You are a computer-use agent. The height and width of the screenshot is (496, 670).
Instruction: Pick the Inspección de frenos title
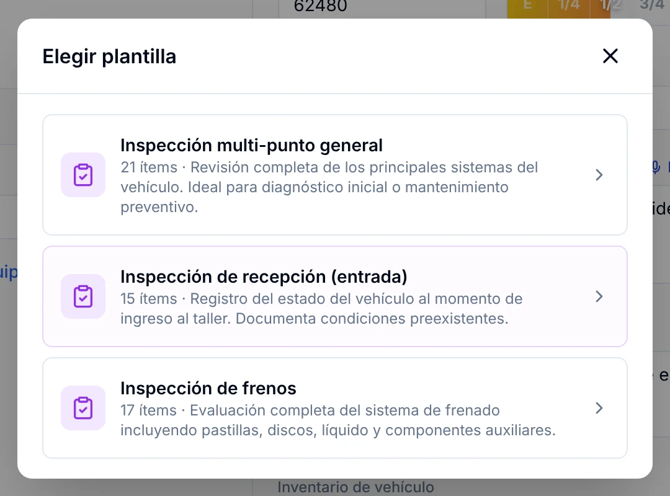click(x=208, y=388)
